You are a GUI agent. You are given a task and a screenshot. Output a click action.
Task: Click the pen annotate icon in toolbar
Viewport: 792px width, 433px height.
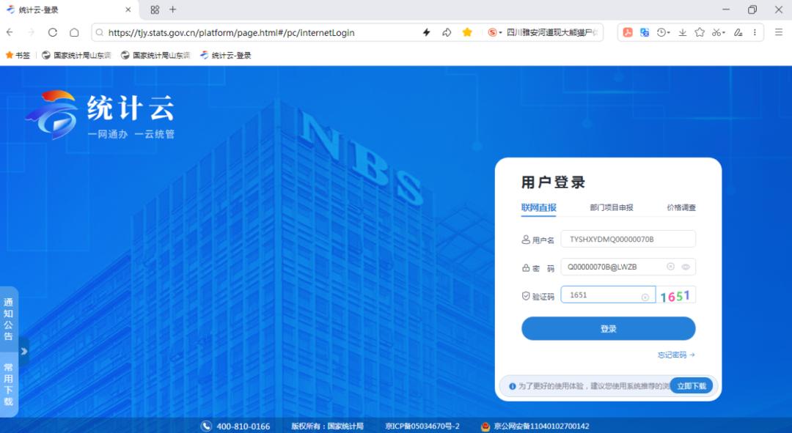(738, 32)
